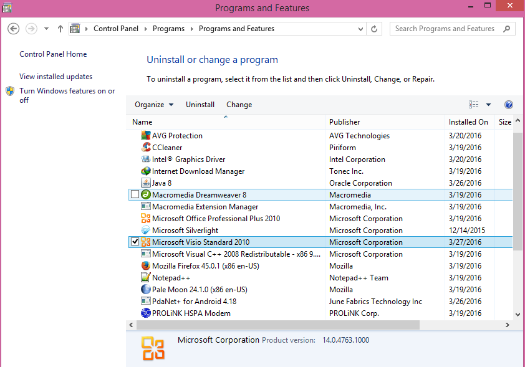
Task: Click the vertical scrollbar thumb
Action: click(518, 191)
